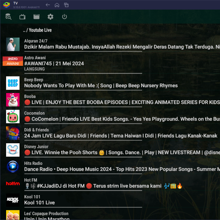Click the 'Les' Copaque Production' channel name
220x220 pixels.
click(46, 213)
